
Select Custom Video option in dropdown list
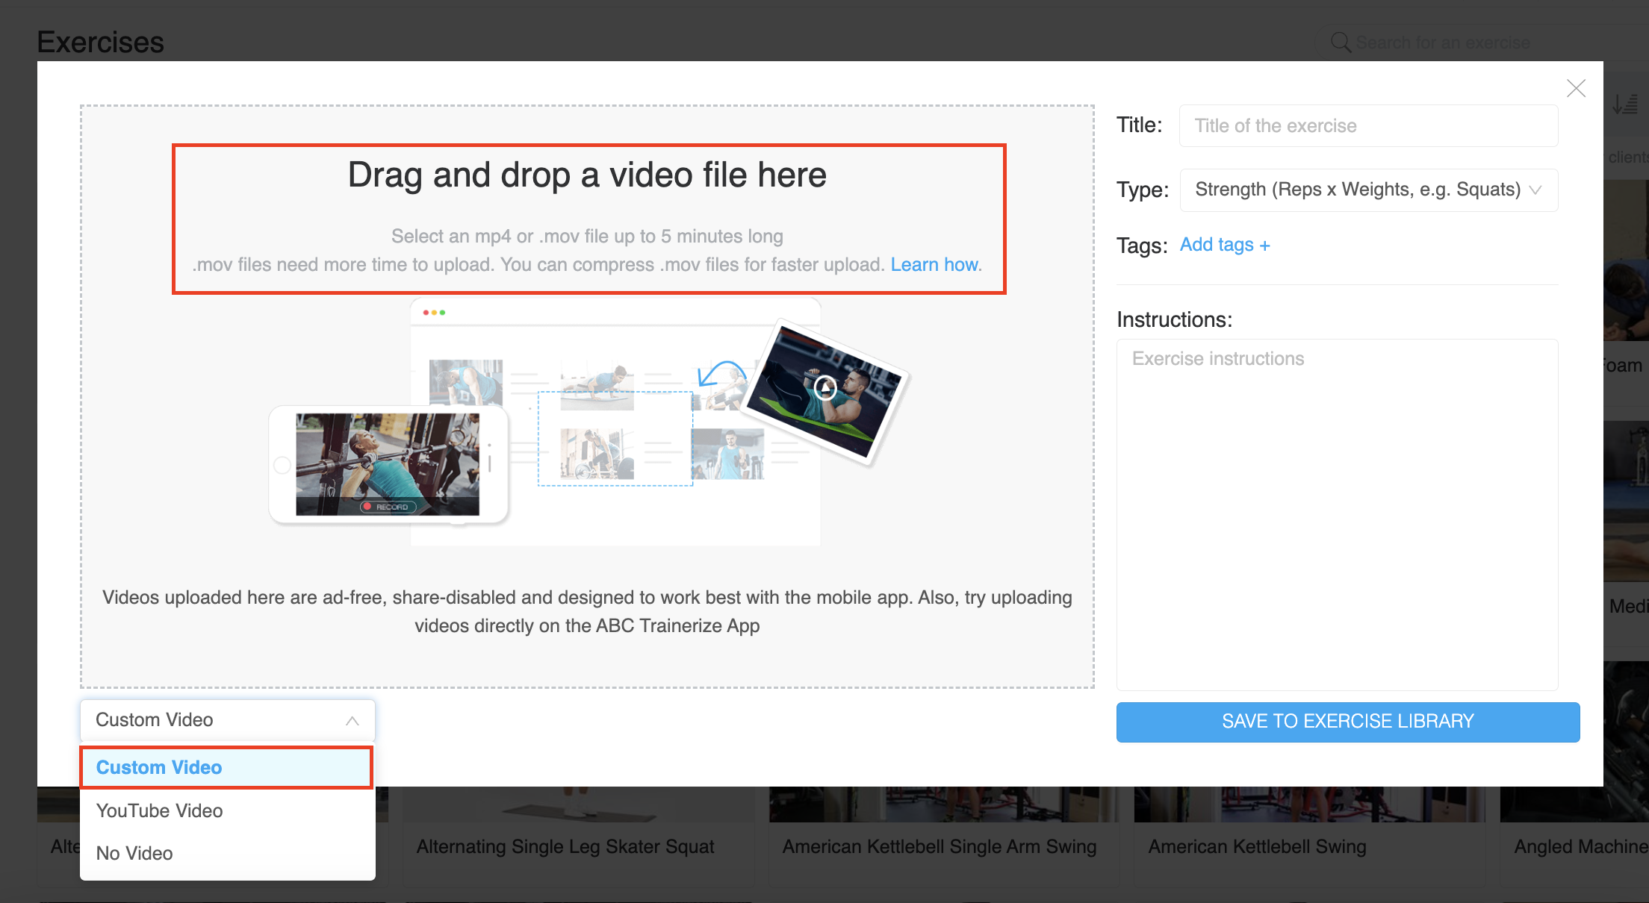(226, 767)
